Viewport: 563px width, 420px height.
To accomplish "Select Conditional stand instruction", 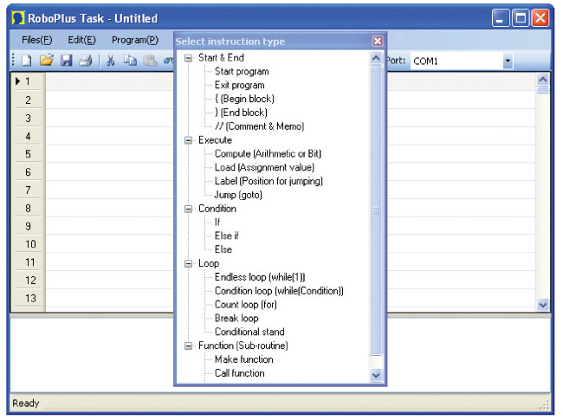I will pyautogui.click(x=249, y=332).
